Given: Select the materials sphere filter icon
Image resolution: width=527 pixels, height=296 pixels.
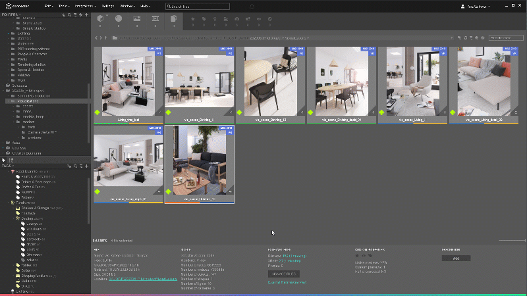Looking at the screenshot, I should (119, 18).
